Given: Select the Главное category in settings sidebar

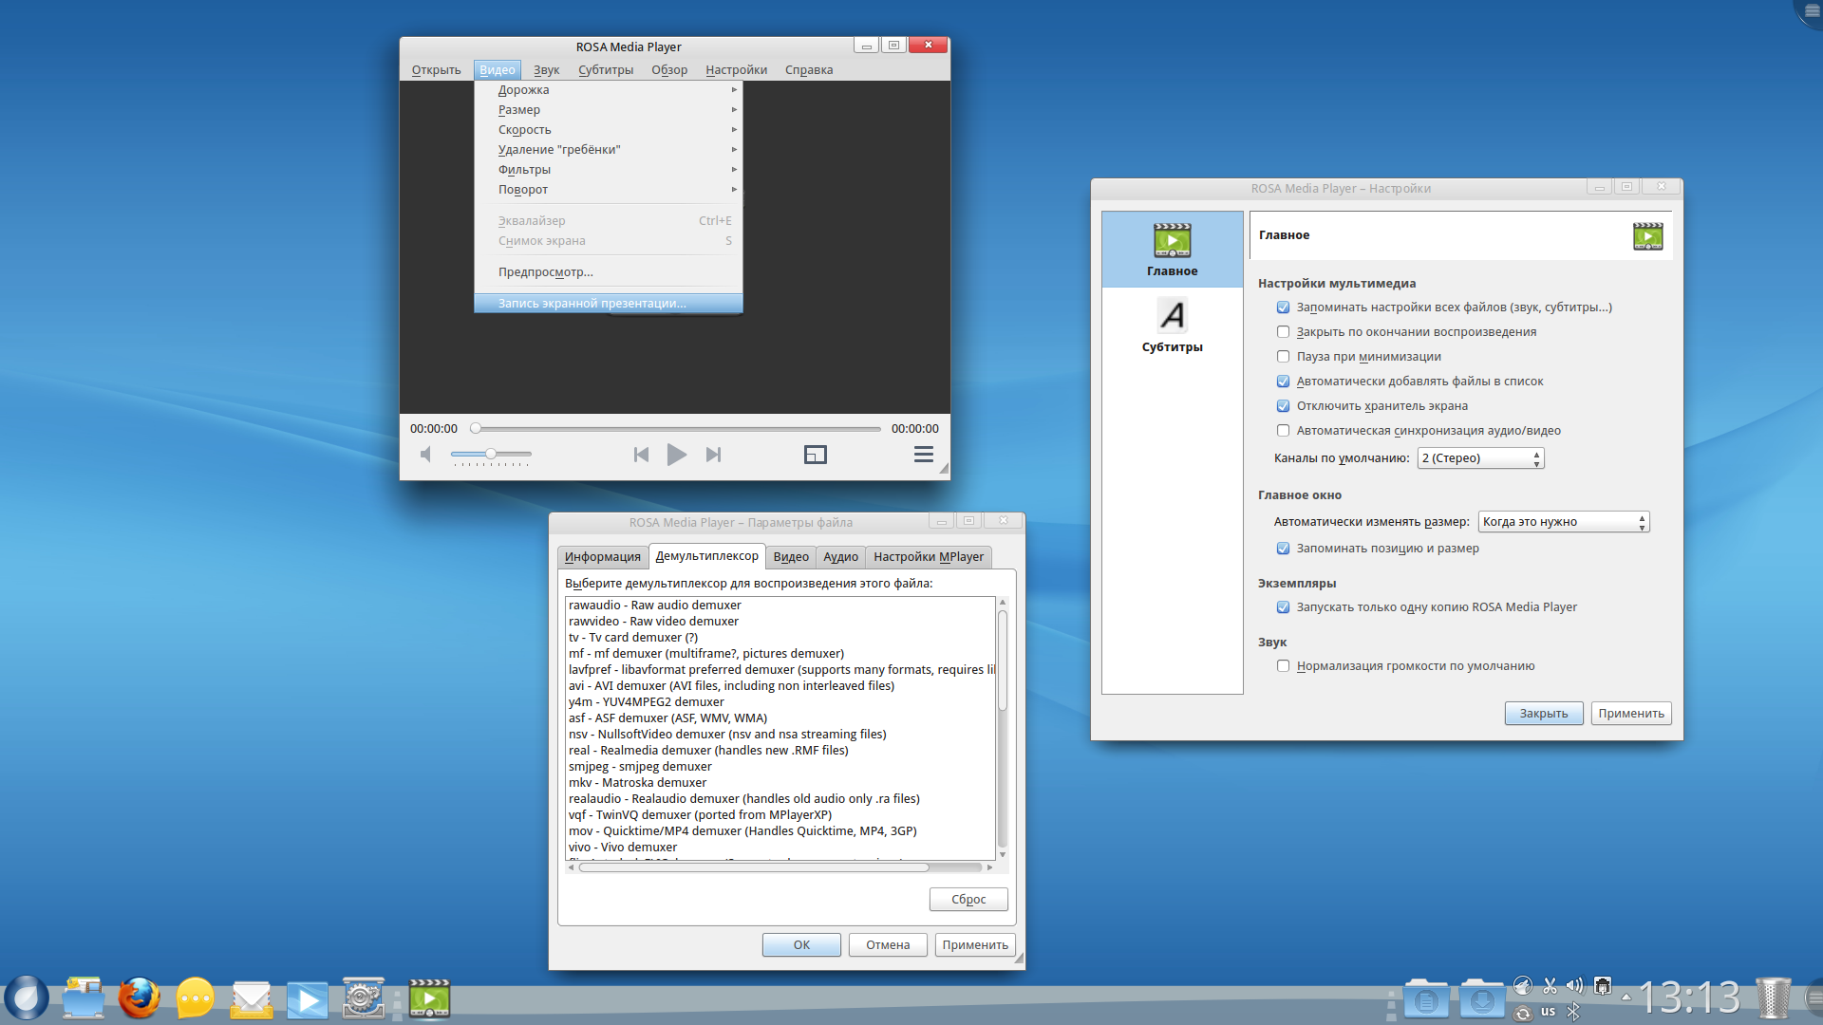Looking at the screenshot, I should 1173,250.
